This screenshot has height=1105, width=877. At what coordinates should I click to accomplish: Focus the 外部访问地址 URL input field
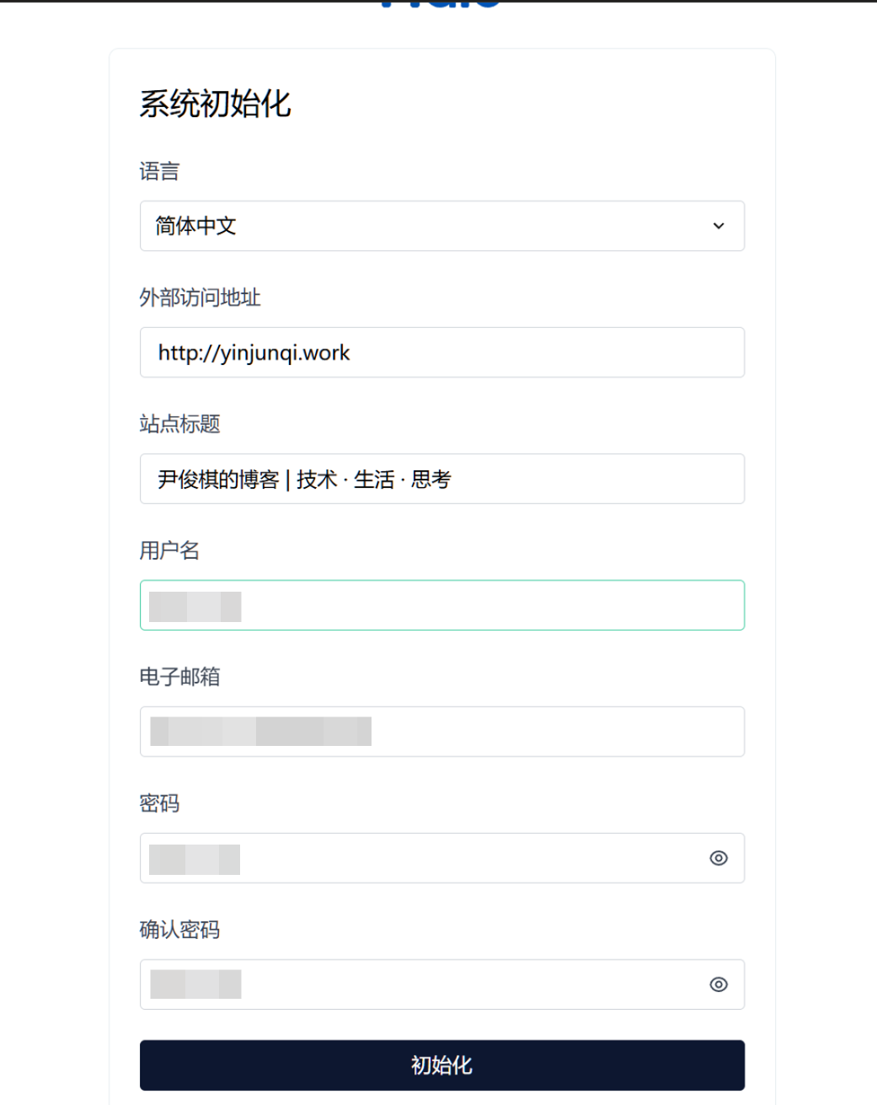[x=442, y=352]
